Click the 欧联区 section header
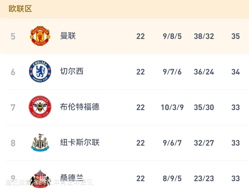Viewport: 249px width, 190px height. tap(20, 9)
